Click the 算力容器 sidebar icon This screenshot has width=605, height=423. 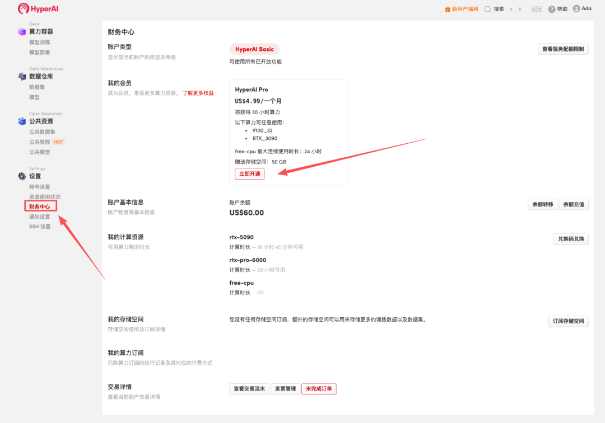click(x=22, y=32)
